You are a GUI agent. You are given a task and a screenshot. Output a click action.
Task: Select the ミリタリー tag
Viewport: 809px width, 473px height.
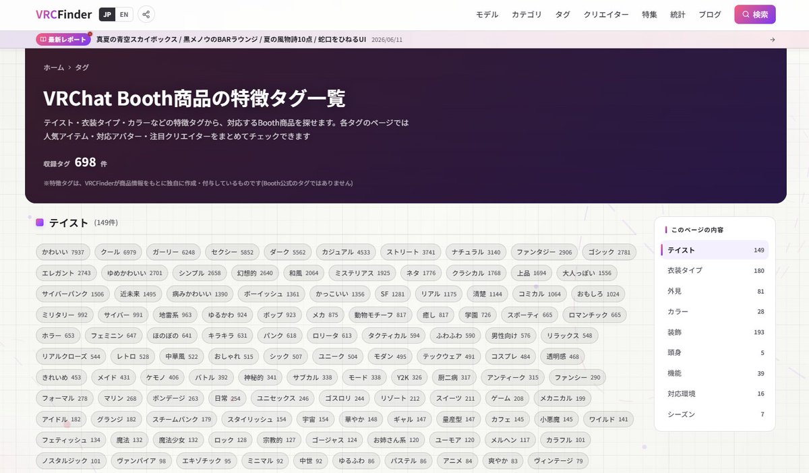tap(65, 315)
